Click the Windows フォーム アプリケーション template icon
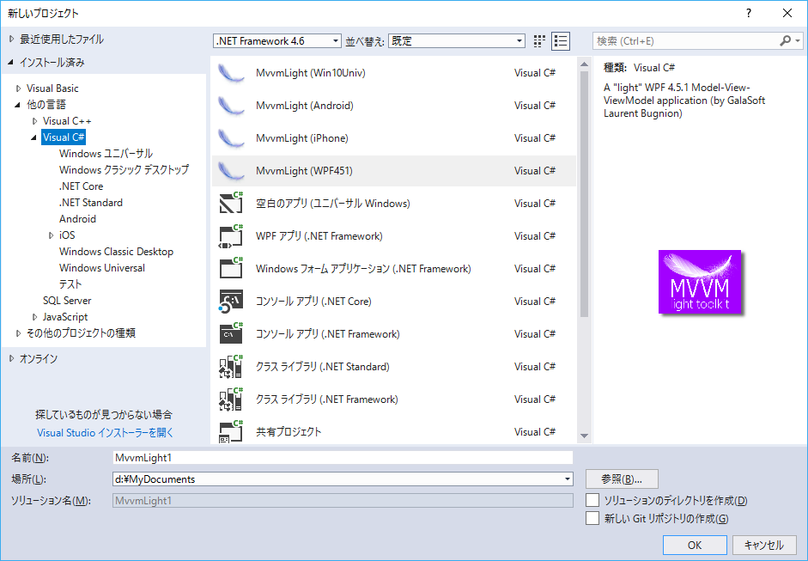 tap(231, 269)
